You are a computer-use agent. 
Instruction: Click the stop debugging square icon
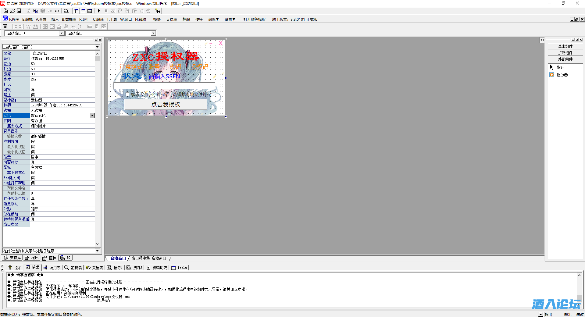pyautogui.click(x=106, y=11)
